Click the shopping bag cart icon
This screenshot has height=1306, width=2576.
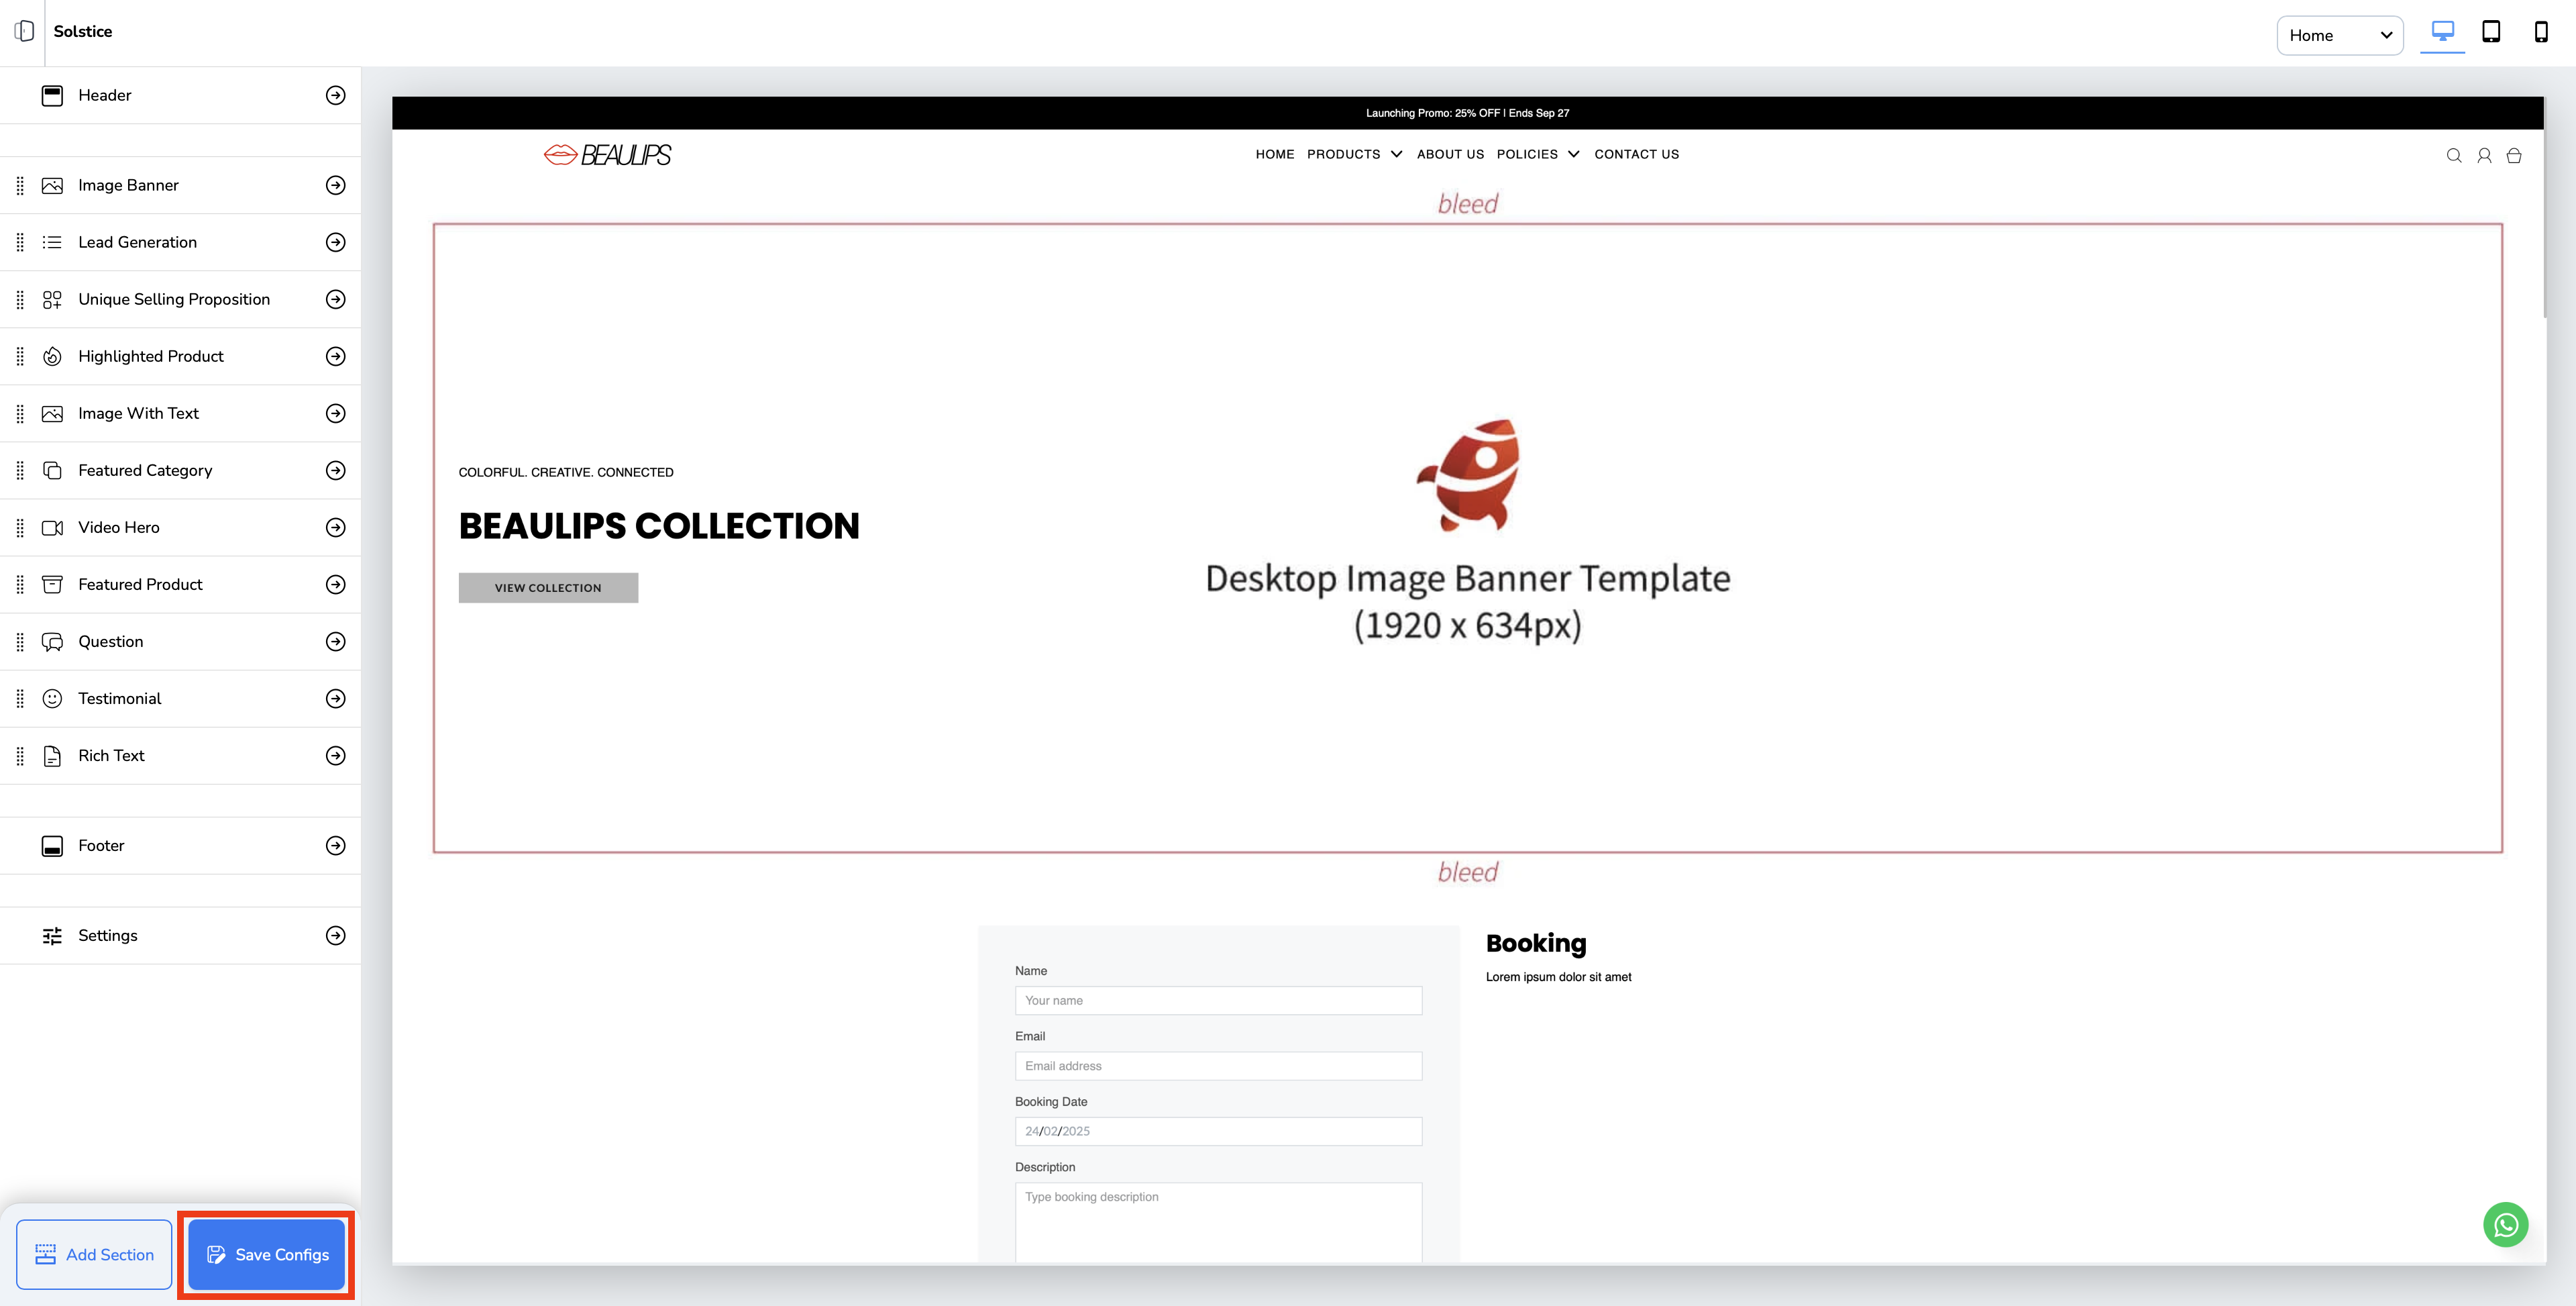pos(2514,155)
